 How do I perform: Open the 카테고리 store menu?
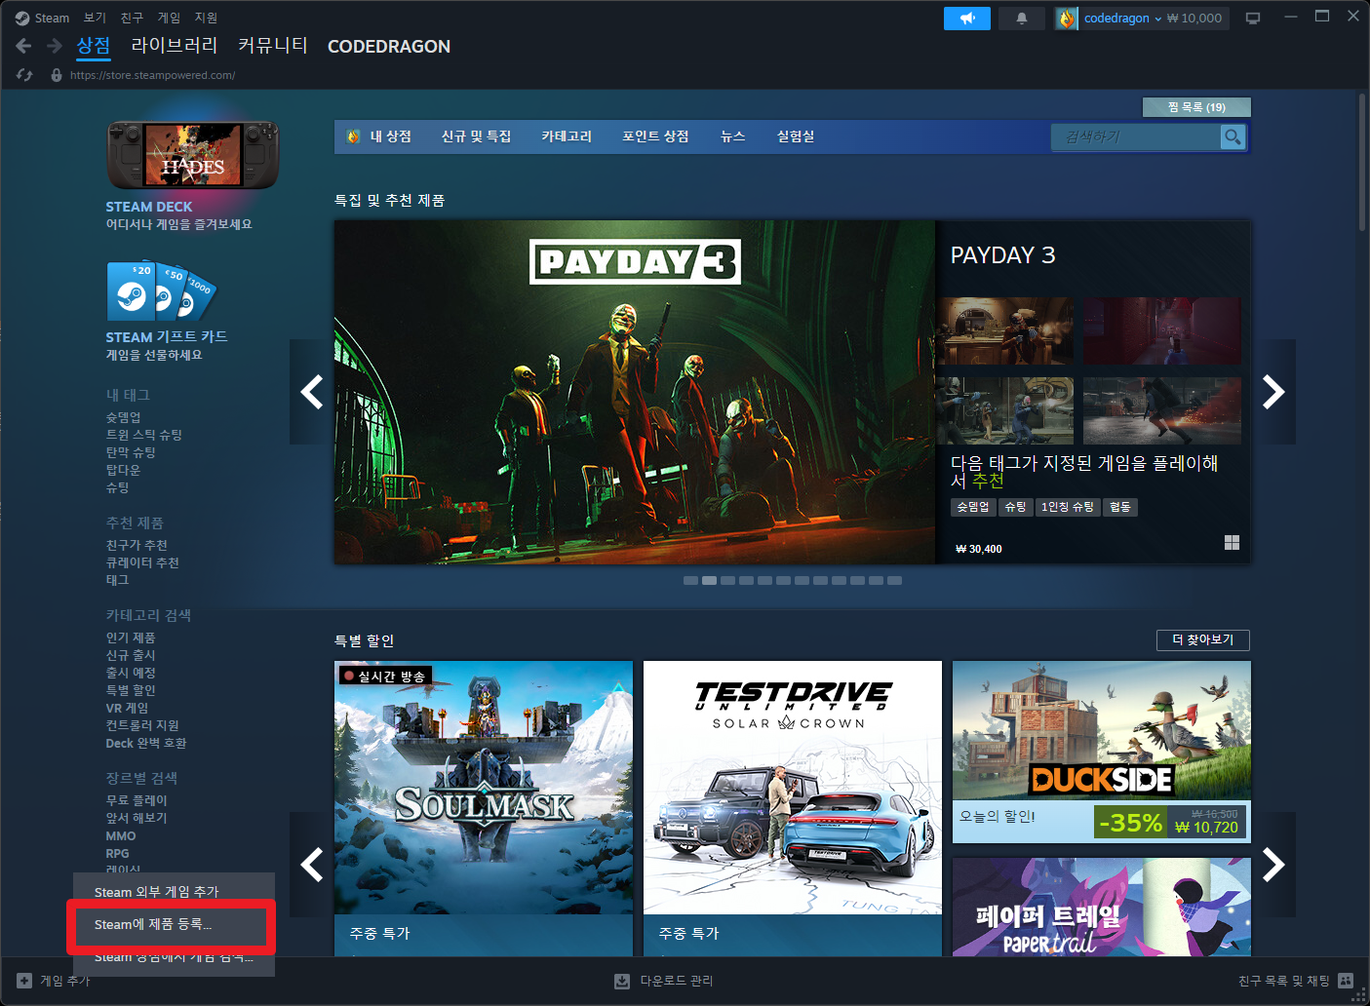pos(567,136)
